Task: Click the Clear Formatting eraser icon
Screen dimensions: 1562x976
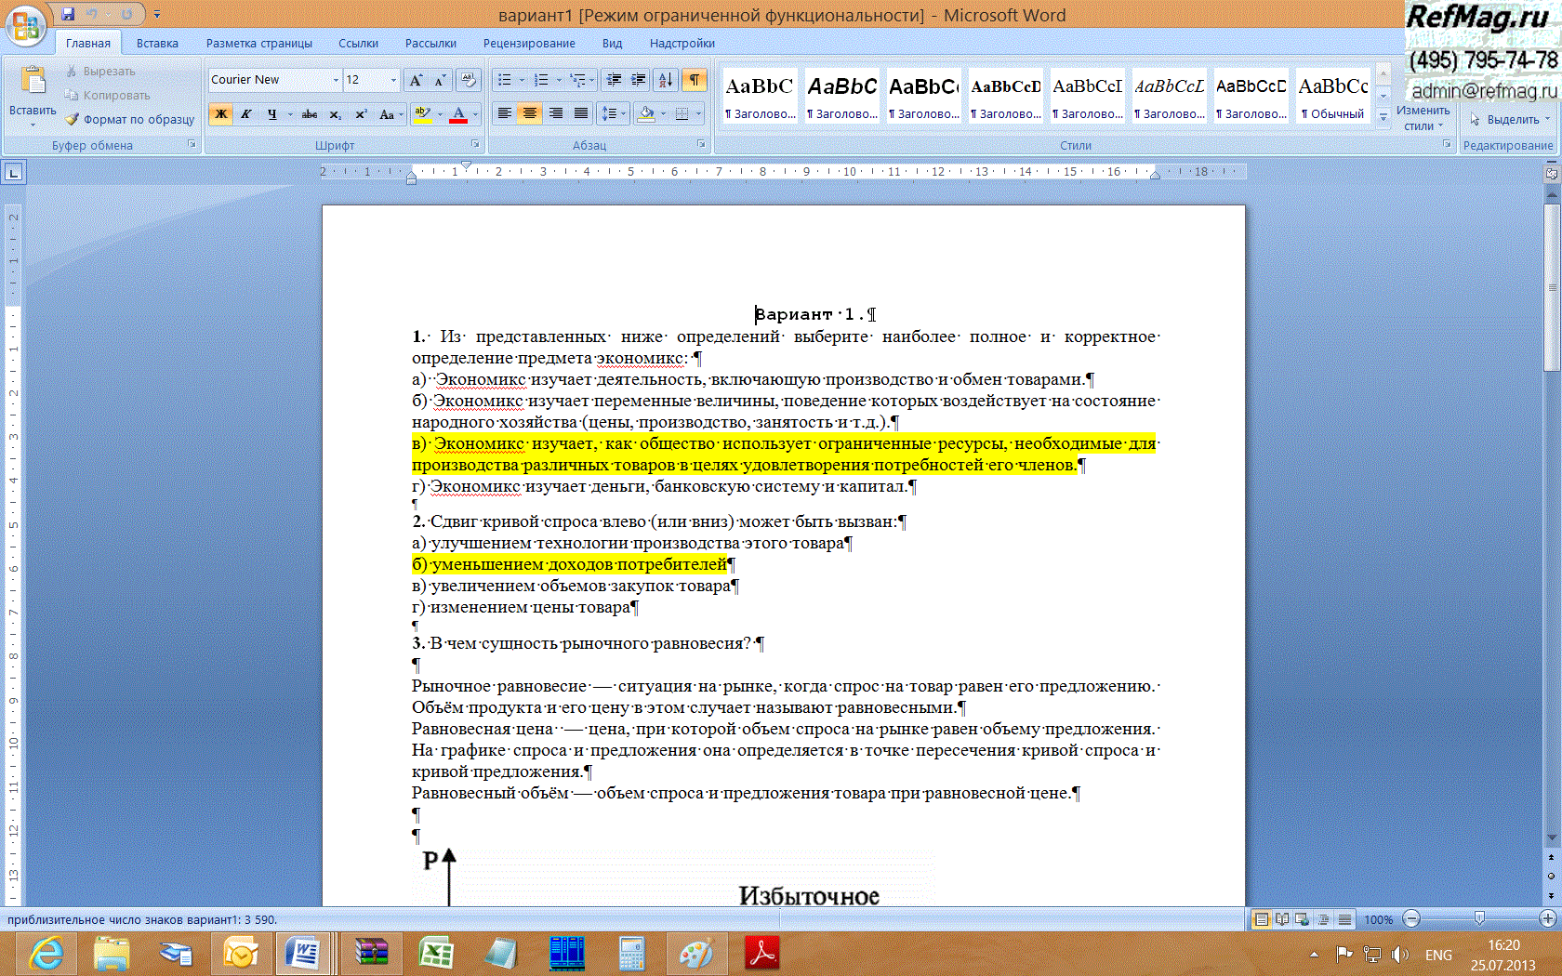Action: [469, 80]
